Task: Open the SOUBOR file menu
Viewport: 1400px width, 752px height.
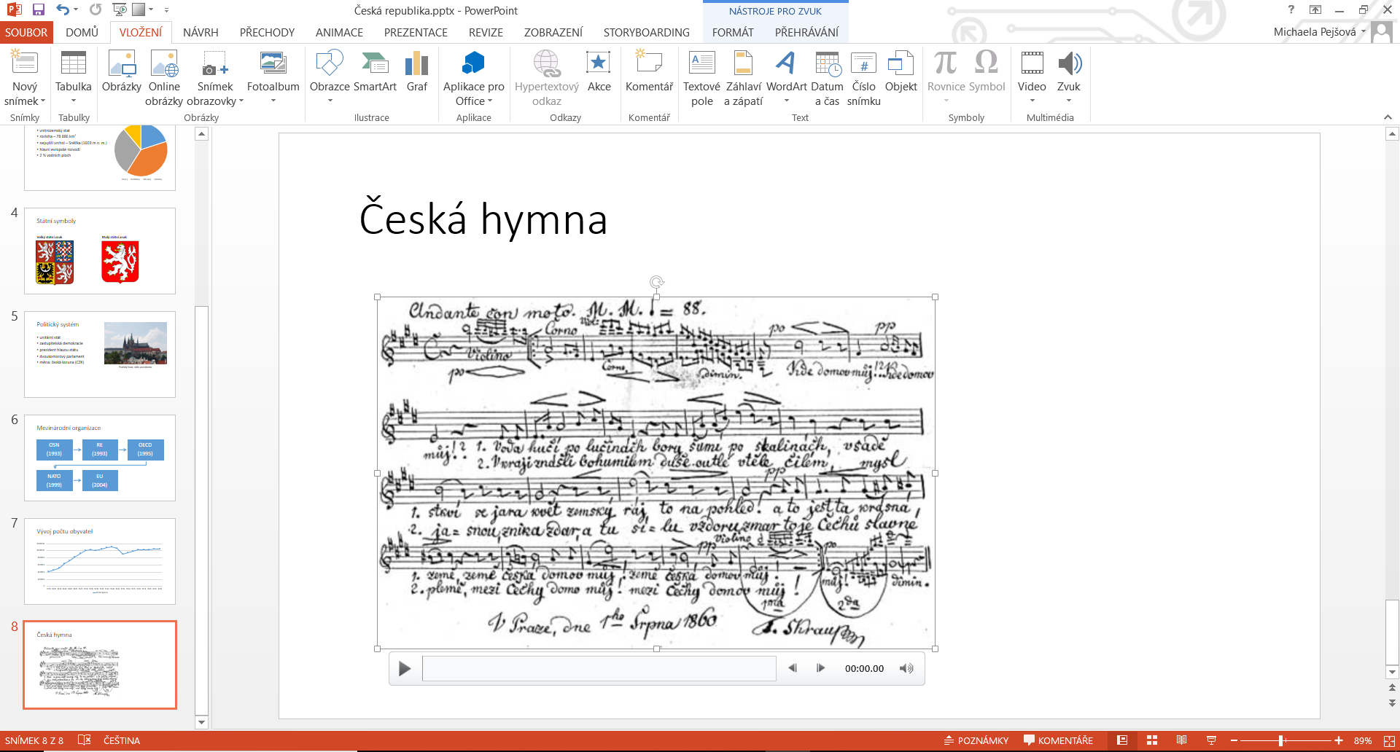Action: point(26,33)
